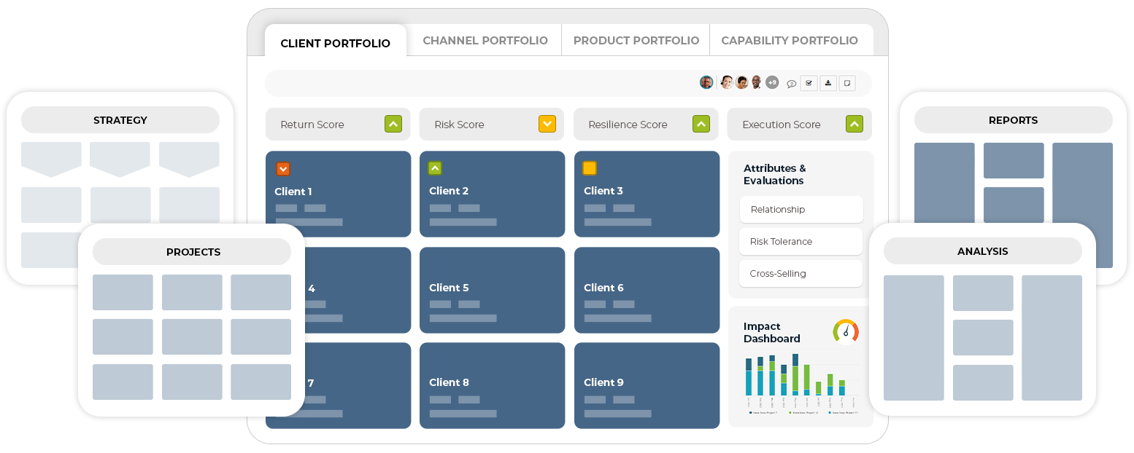Click the Impact Dashboard gauge icon
Image resolution: width=1134 pixels, height=453 pixels.
(x=846, y=331)
